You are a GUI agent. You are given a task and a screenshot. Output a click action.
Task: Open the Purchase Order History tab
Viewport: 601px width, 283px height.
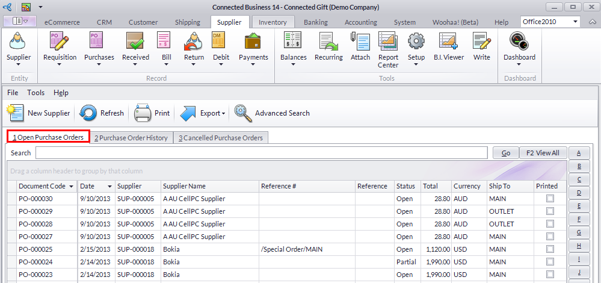coord(131,138)
